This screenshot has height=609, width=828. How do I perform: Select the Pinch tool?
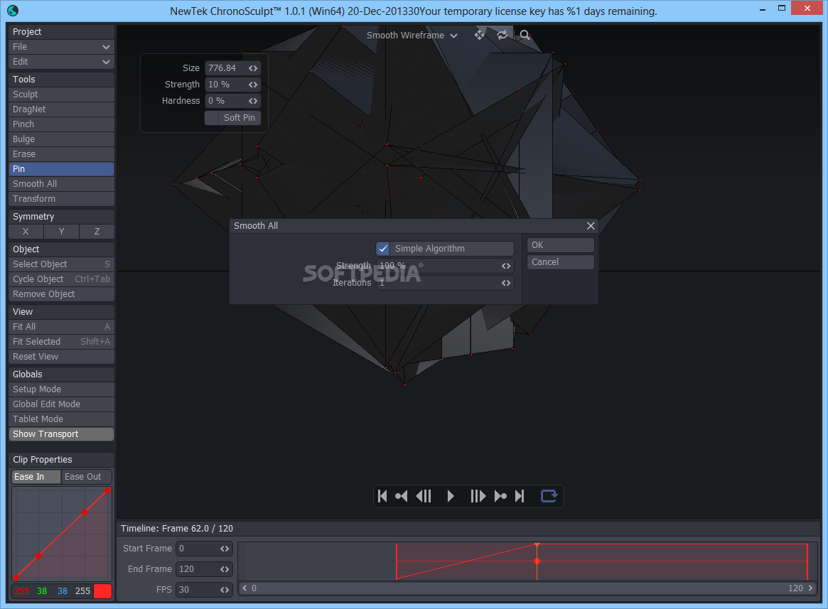tap(61, 124)
